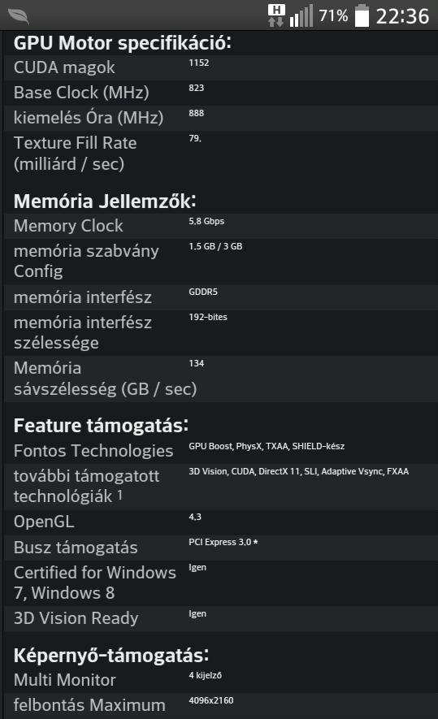Tap the signal strength bars icon
The image size is (438, 719).
[301, 15]
